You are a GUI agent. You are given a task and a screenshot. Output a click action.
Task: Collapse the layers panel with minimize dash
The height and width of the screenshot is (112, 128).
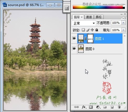121,14
